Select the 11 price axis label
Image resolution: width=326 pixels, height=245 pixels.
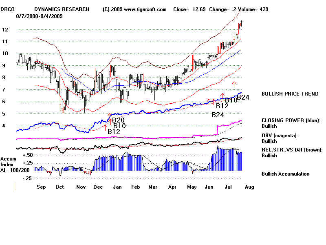(5, 42)
